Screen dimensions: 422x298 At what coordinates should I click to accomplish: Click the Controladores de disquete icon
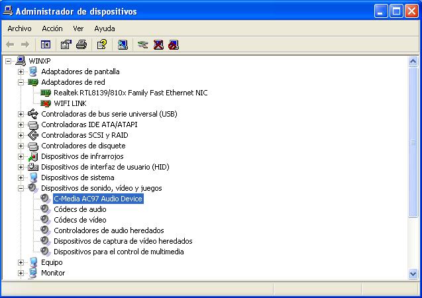click(33, 146)
